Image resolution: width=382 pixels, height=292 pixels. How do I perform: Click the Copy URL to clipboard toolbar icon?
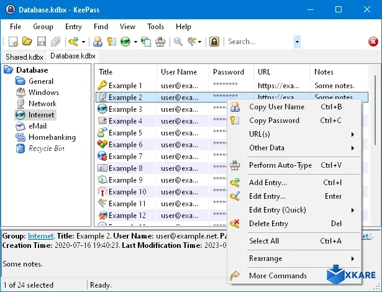click(x=146, y=42)
